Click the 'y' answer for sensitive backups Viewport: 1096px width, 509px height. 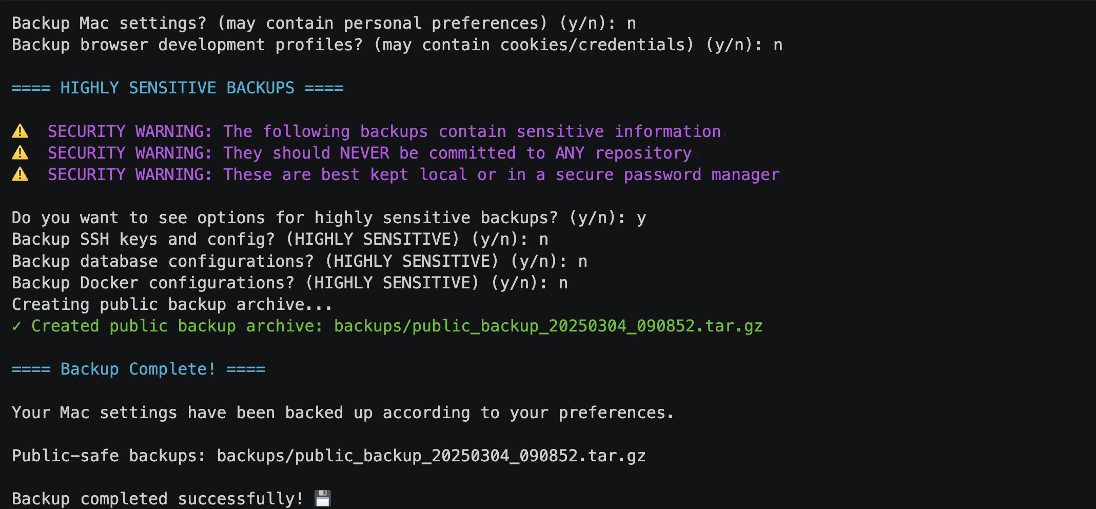pyautogui.click(x=641, y=219)
